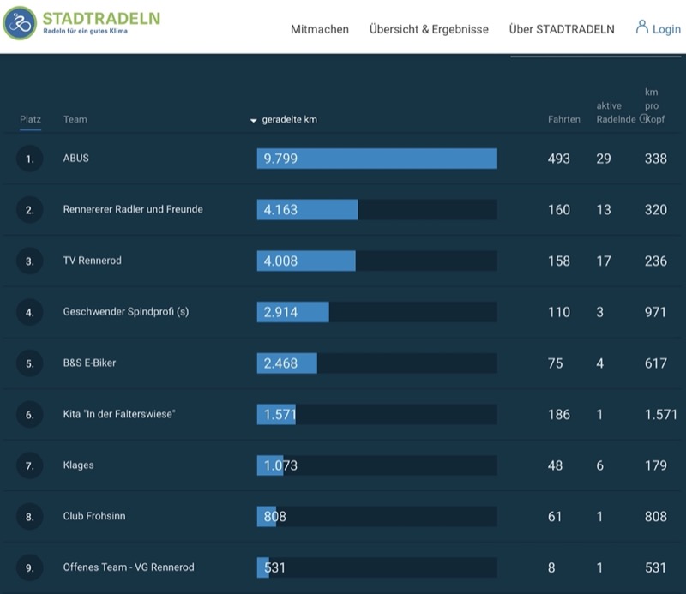Sort by the Team column header

75,119
